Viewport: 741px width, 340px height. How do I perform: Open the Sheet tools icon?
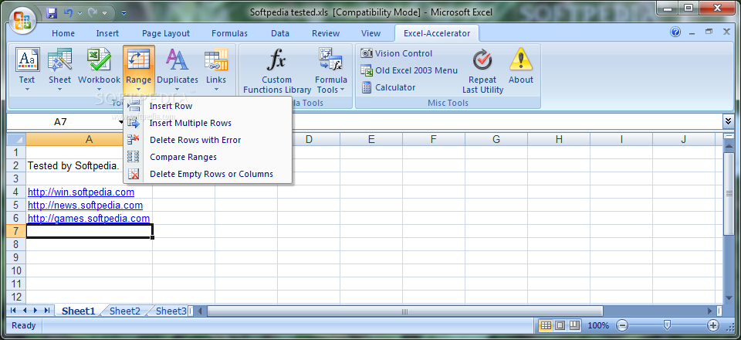pos(59,70)
